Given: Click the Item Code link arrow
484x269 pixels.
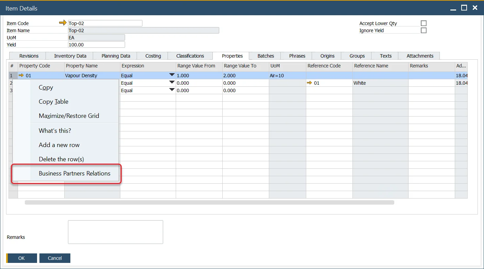Looking at the screenshot, I should pos(63,23).
